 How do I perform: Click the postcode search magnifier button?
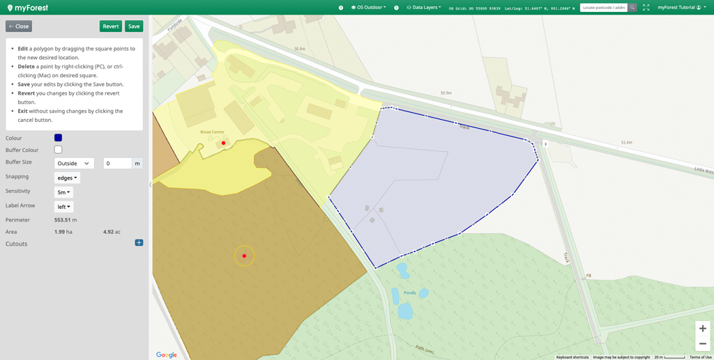point(632,8)
